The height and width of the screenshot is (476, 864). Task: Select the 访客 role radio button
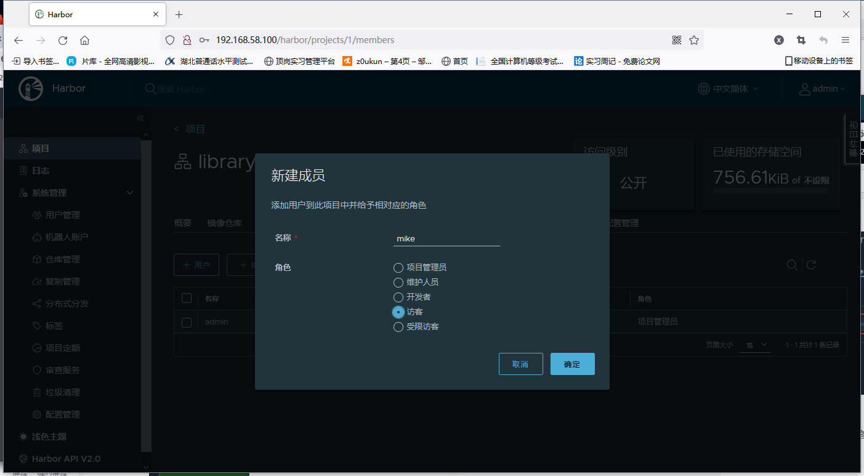coord(398,312)
